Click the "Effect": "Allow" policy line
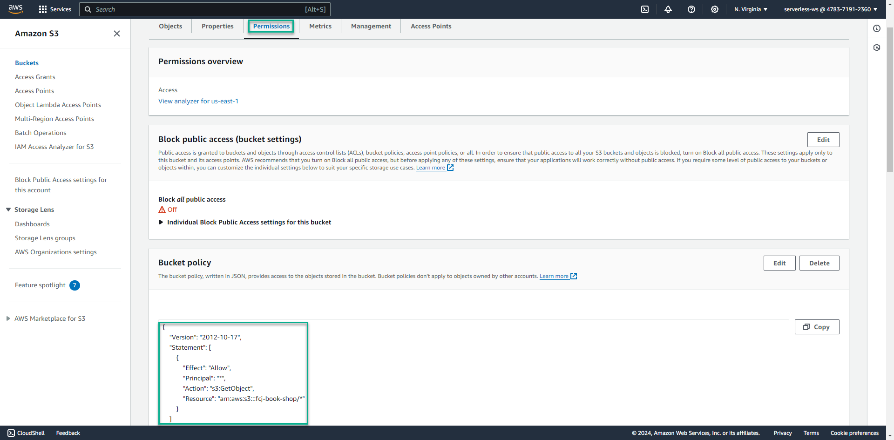 pyautogui.click(x=207, y=368)
